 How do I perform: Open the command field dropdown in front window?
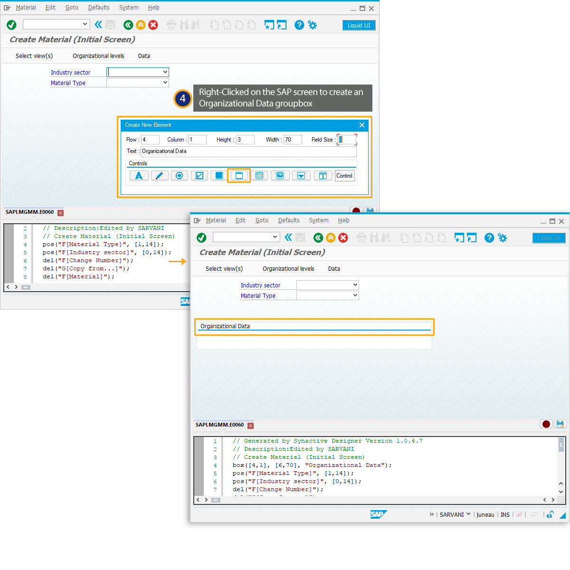pos(275,237)
